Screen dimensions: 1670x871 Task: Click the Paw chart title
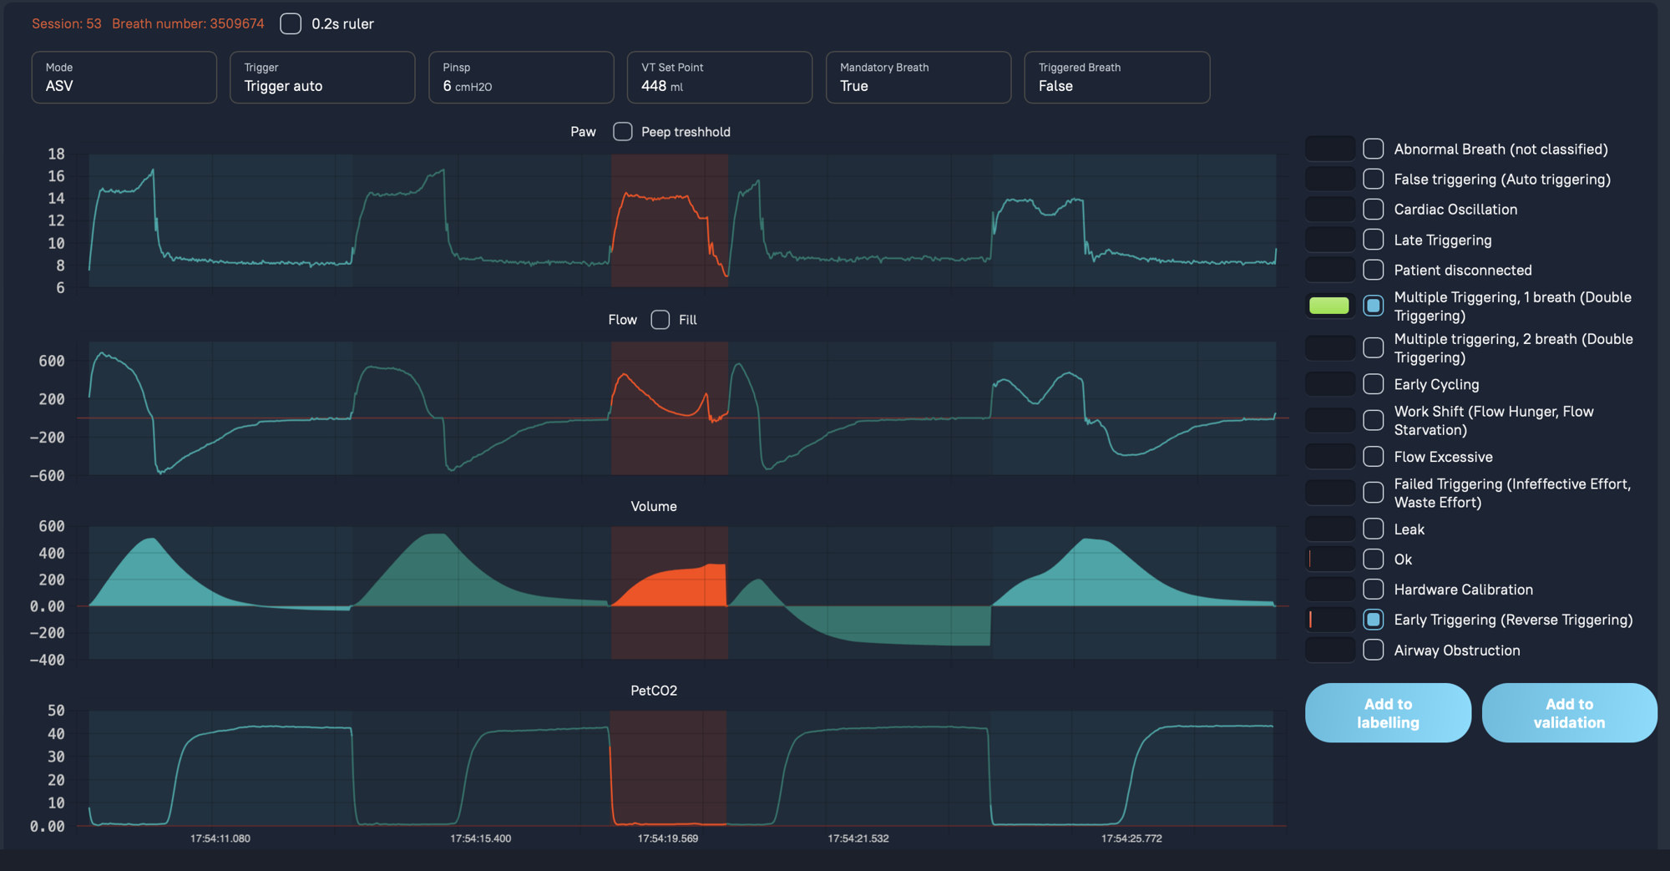583,132
